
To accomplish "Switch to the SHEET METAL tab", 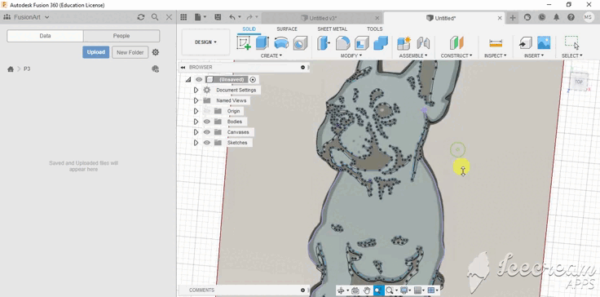I will [332, 29].
